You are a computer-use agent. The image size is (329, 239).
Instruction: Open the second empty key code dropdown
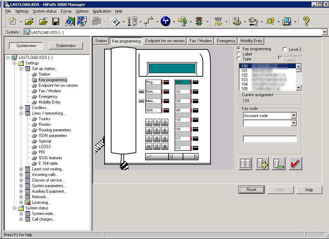coord(293,123)
